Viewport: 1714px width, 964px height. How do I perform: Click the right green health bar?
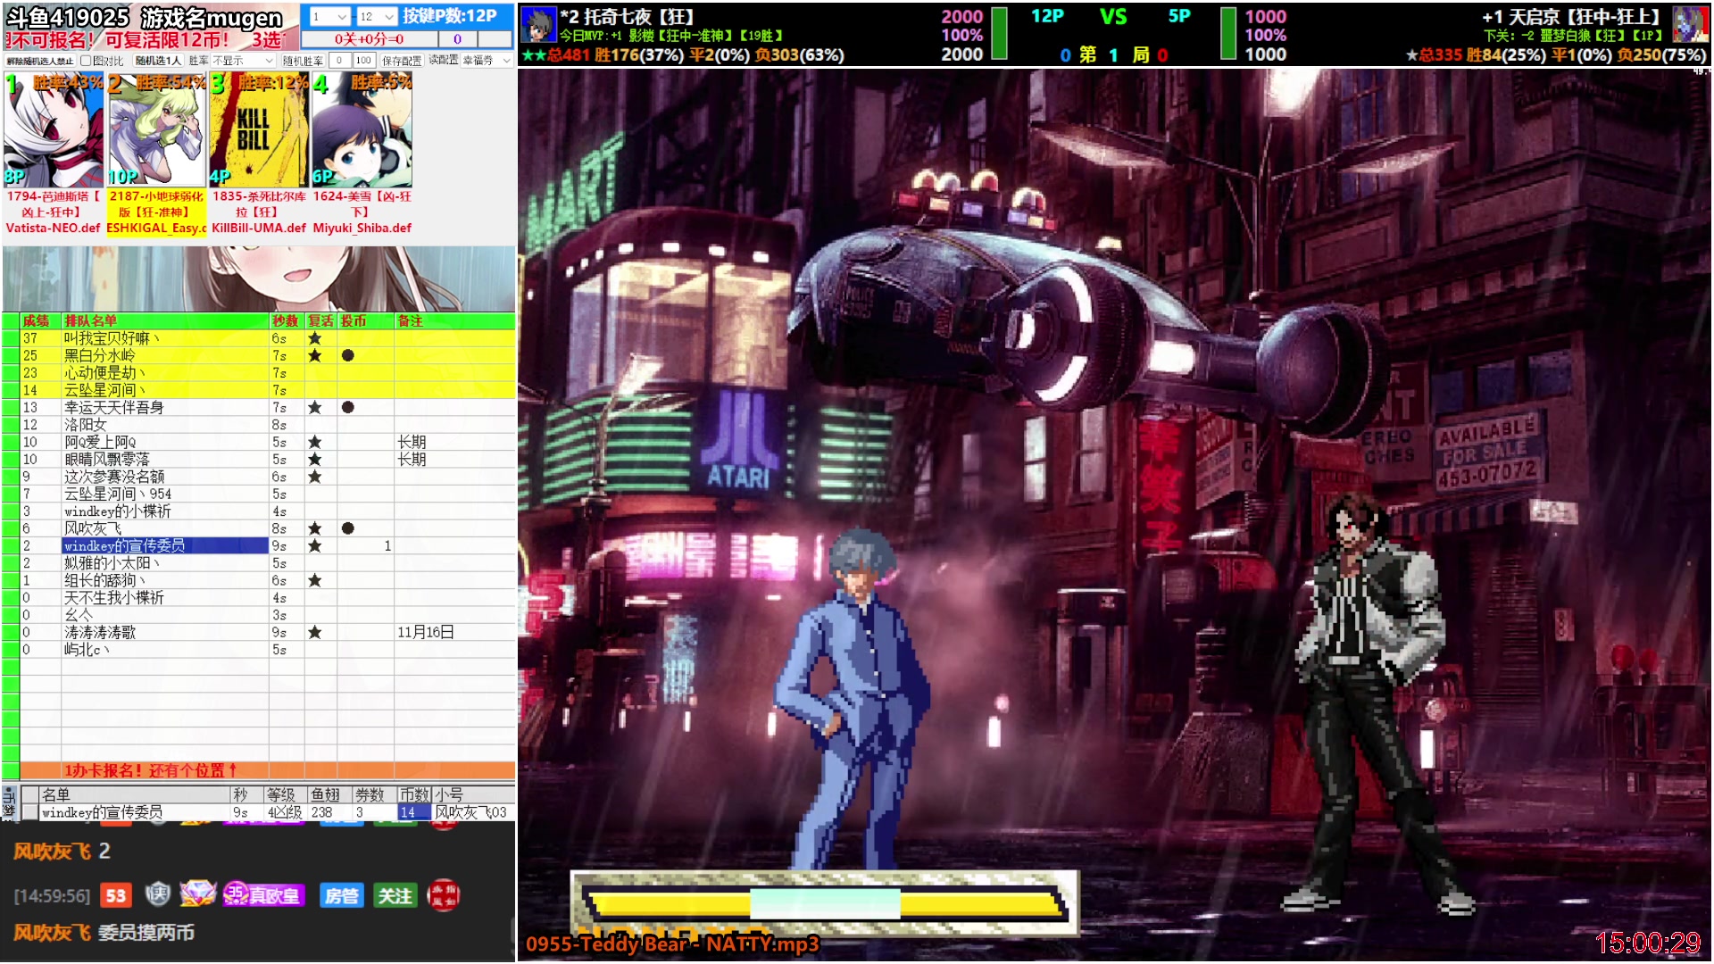[1228, 34]
